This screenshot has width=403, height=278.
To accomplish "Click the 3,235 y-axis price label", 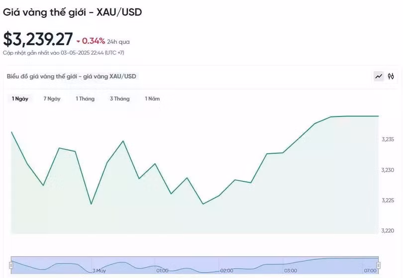I will tap(388, 139).
